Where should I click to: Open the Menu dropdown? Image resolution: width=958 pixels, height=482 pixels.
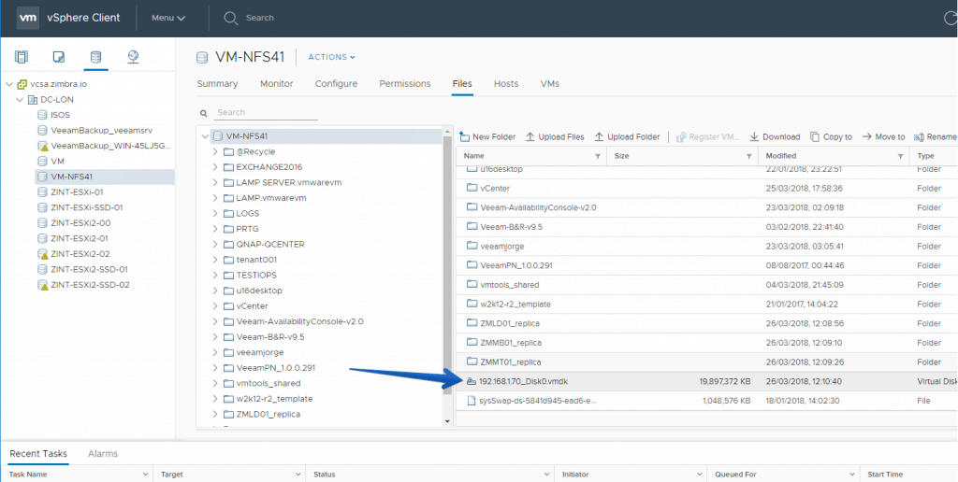(168, 18)
